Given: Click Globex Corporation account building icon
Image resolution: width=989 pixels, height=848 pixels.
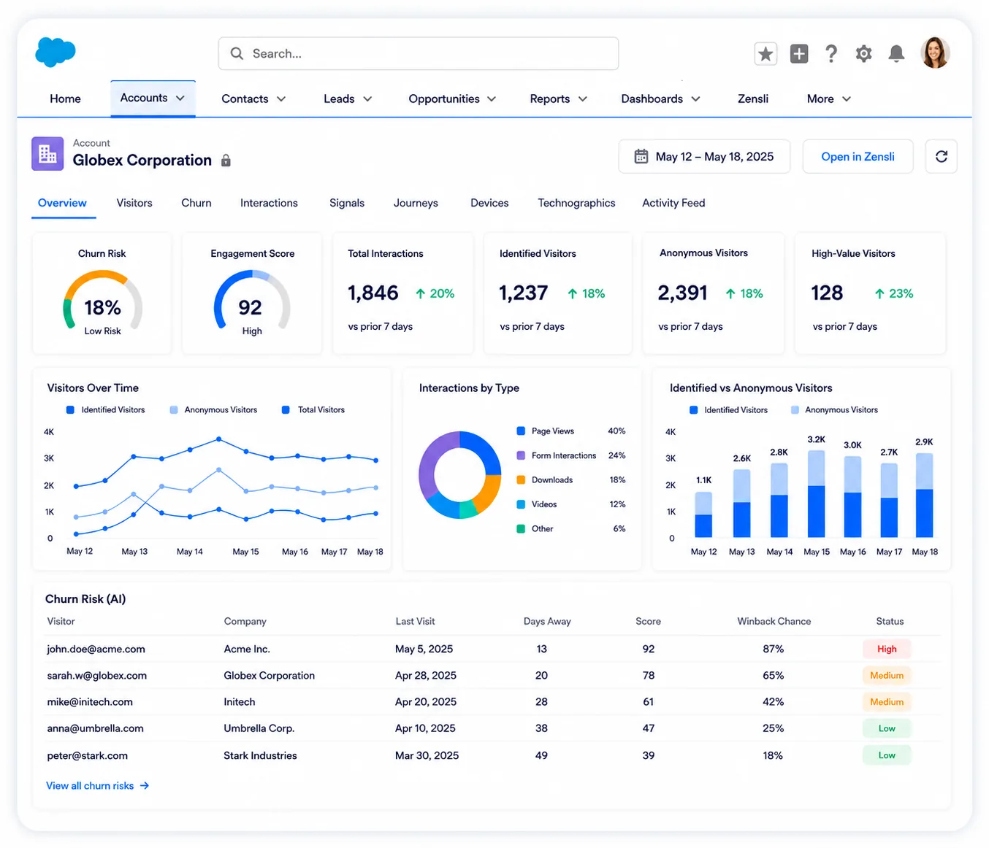Looking at the screenshot, I should pos(47,153).
